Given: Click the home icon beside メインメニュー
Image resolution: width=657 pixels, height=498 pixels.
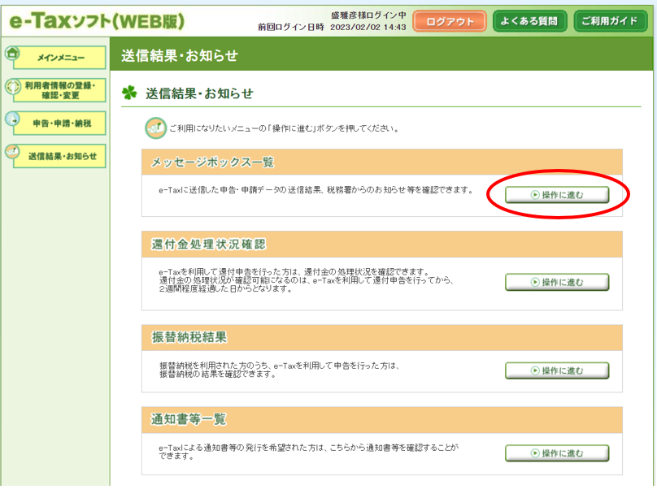Looking at the screenshot, I should pyautogui.click(x=12, y=53).
